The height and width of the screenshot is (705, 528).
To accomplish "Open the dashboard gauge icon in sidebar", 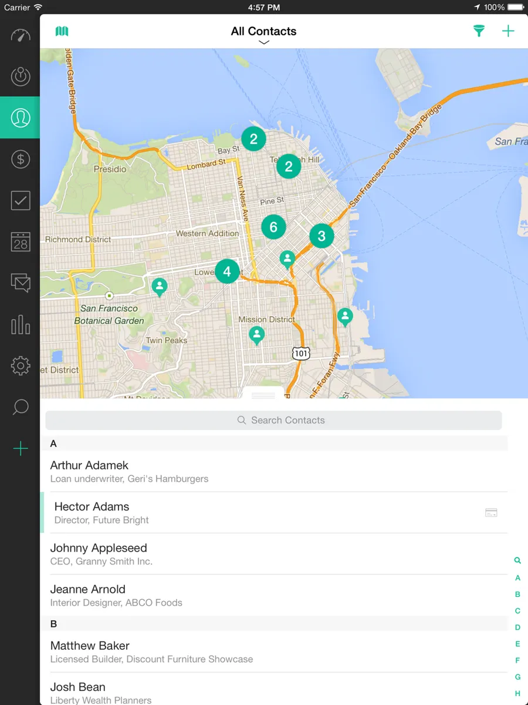I will pyautogui.click(x=20, y=35).
